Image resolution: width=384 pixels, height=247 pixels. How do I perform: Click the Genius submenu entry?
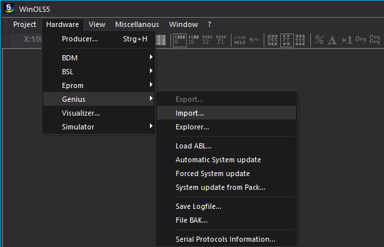(99, 99)
